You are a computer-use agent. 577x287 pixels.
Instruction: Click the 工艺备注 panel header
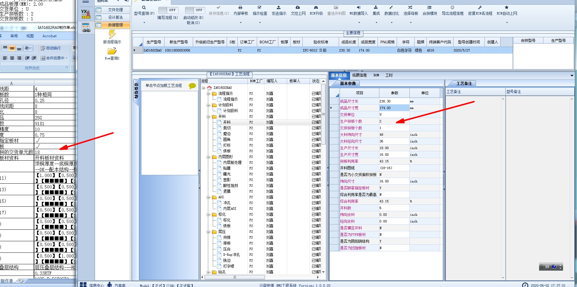464,83
